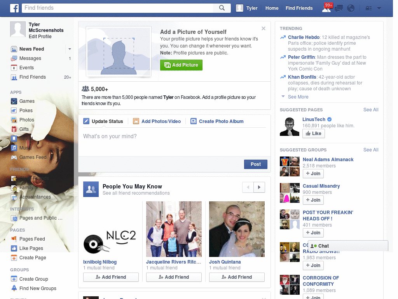Open Tyler McScreenshots sidebar profile picture
The image size is (398, 299).
18,29
